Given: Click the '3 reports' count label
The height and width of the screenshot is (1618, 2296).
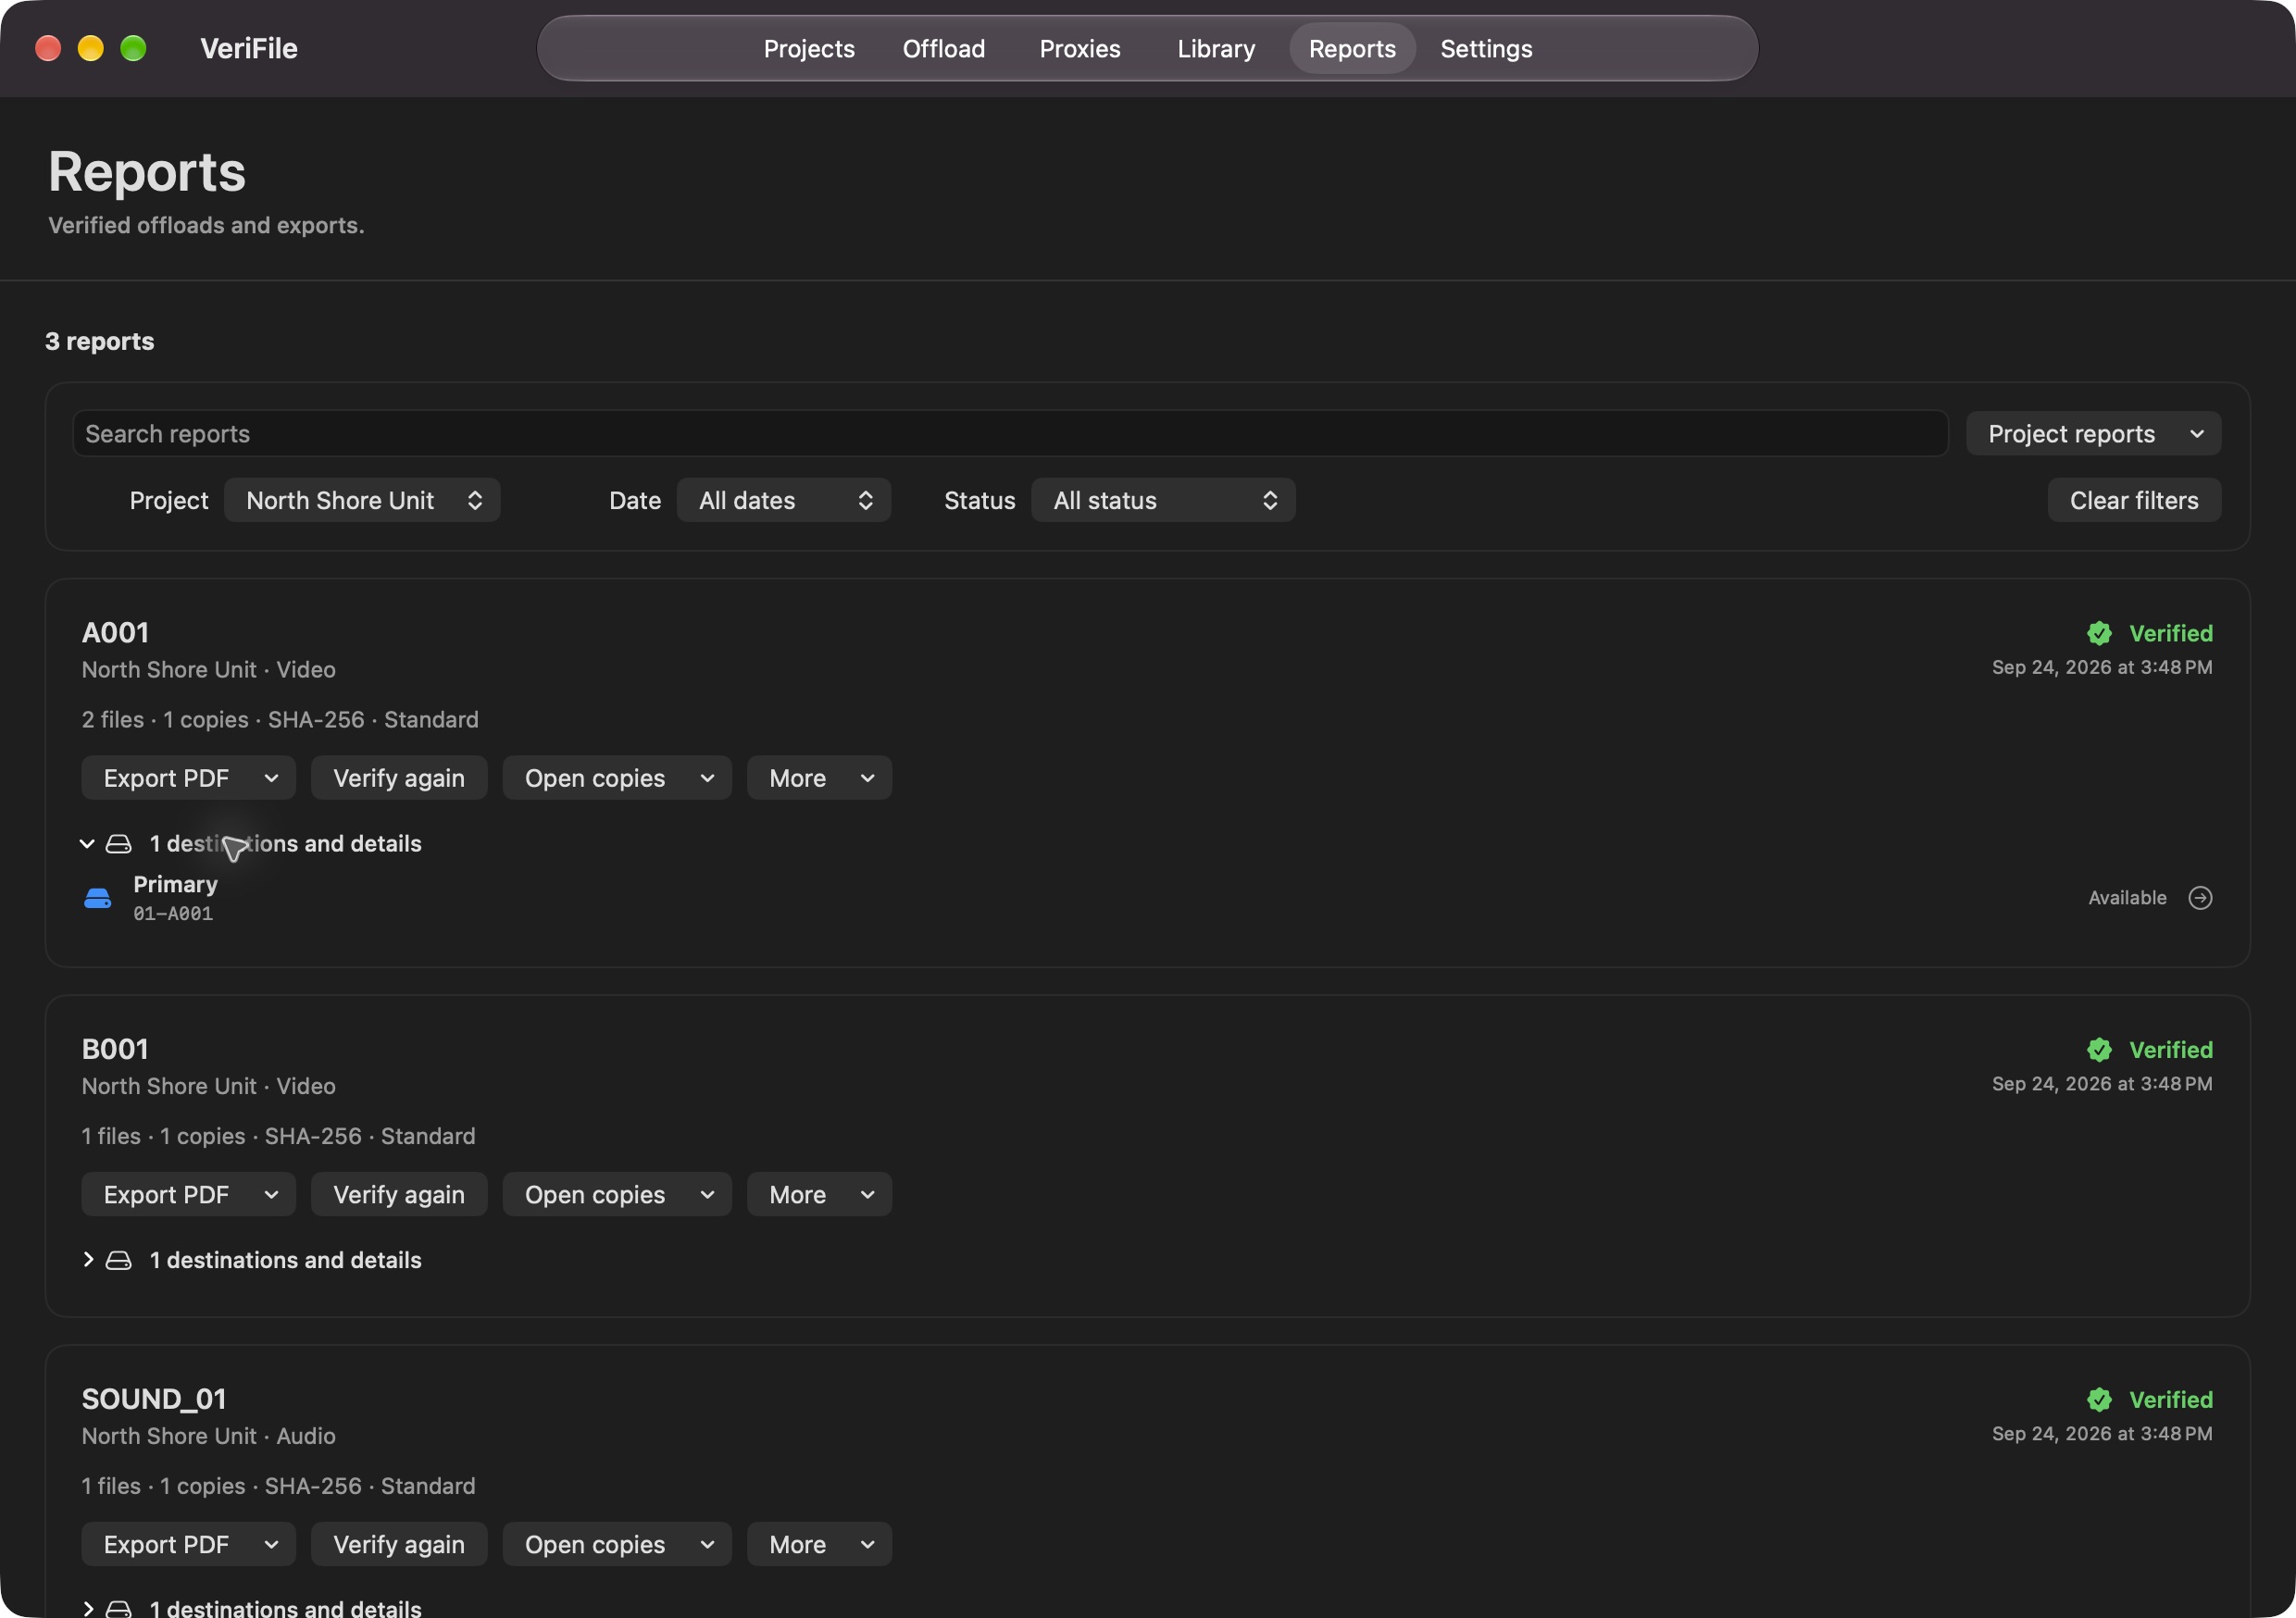Looking at the screenshot, I should pos(99,341).
